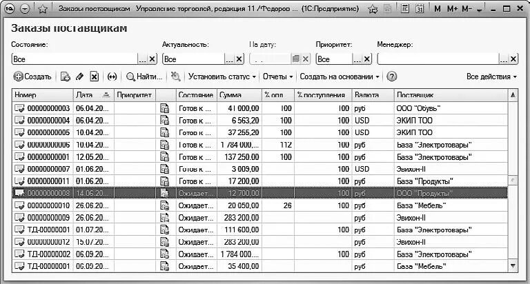530x284 pixels.
Task: Click the M memory button
Action: 437,9
